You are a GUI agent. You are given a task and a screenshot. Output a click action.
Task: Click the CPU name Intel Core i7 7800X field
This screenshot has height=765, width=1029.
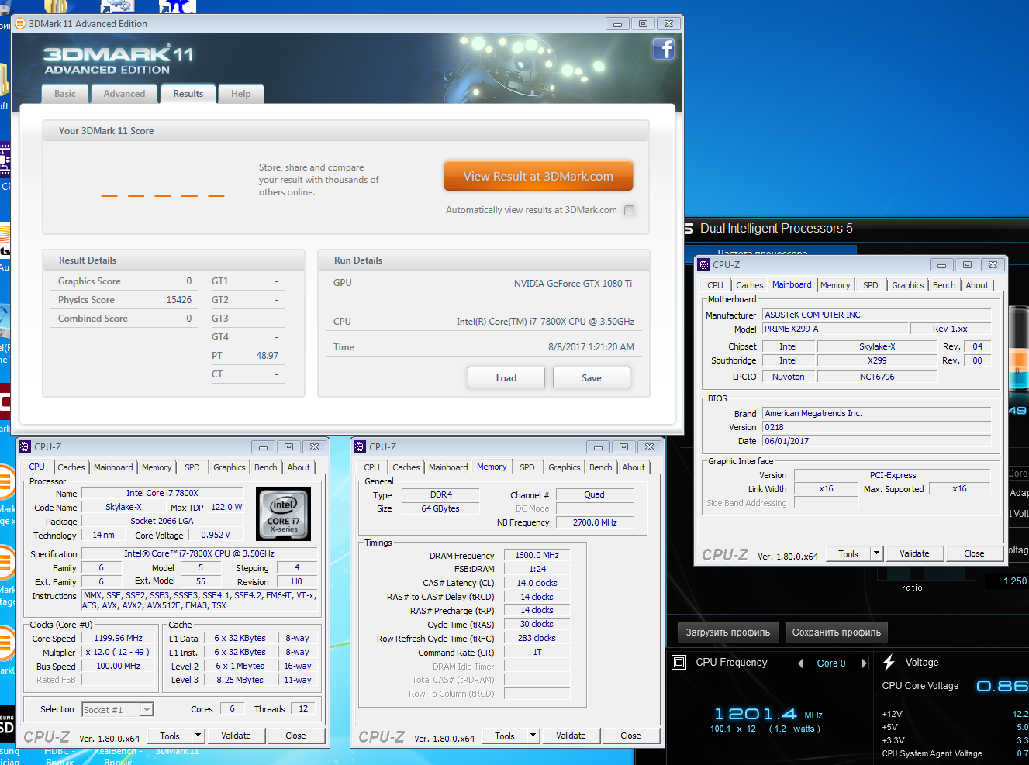(x=162, y=493)
